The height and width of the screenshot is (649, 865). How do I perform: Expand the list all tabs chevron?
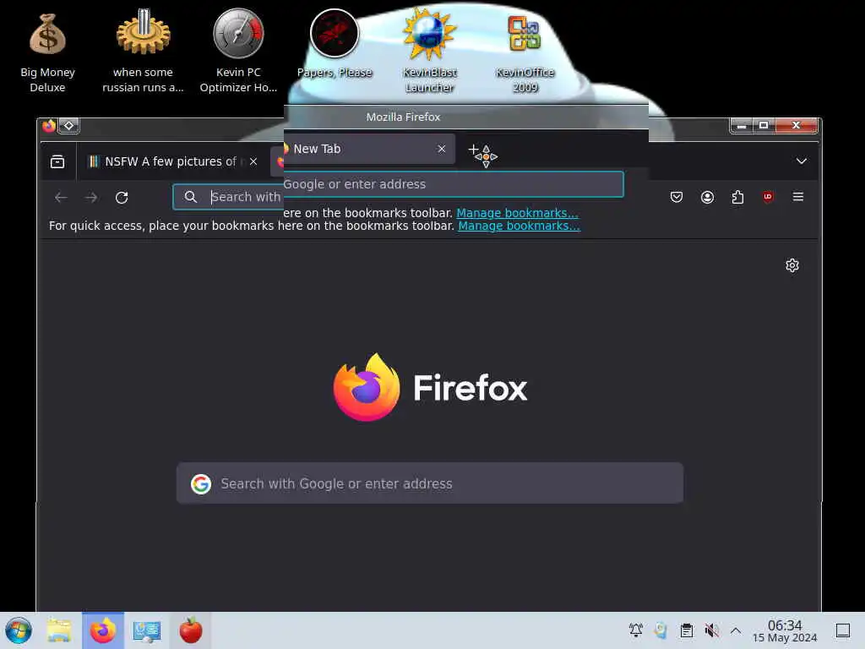pos(801,161)
